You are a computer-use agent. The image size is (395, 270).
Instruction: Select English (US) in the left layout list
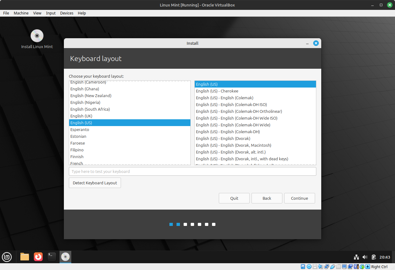130,123
